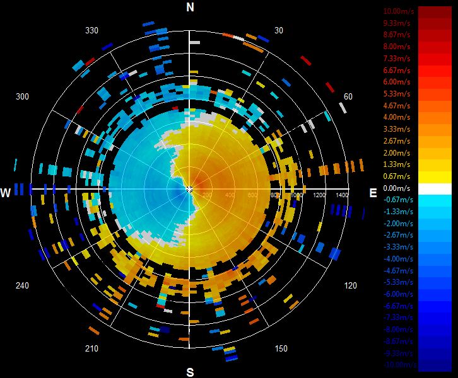Click the 1000 range ring label
This screenshot has width=458, height=378.
pyautogui.click(x=297, y=195)
